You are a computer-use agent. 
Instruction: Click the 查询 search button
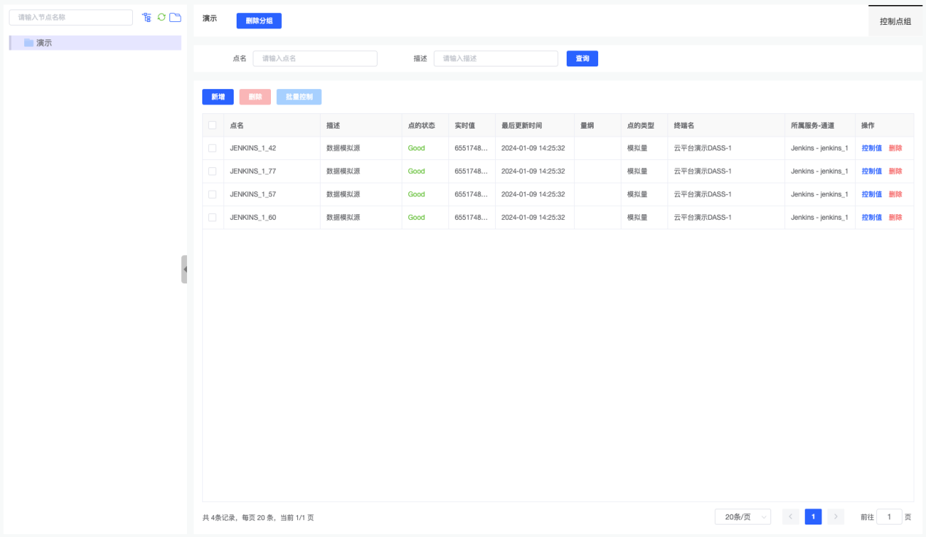click(582, 58)
